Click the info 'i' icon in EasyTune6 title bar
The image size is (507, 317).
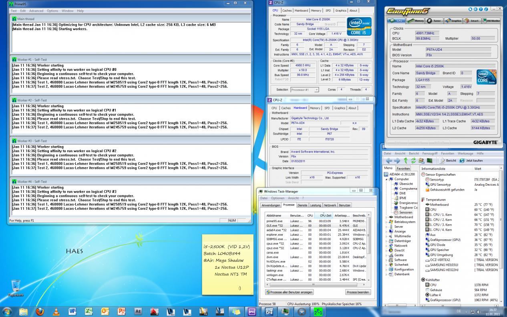pyautogui.click(x=486, y=9)
